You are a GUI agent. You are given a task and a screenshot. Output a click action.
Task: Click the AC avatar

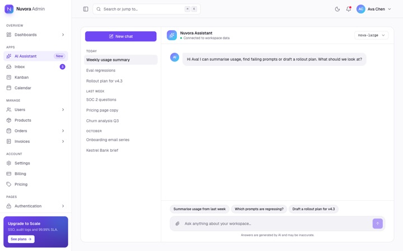click(x=360, y=9)
